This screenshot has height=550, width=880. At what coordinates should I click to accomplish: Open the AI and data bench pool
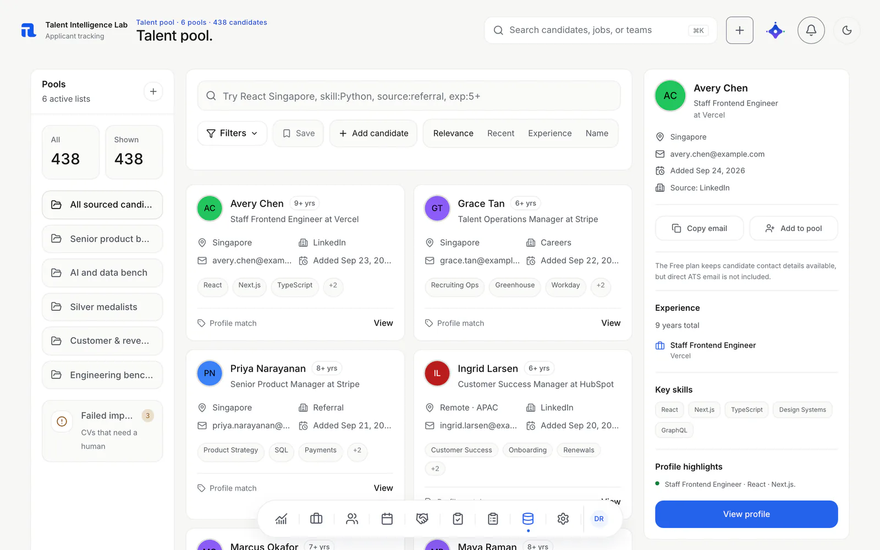[x=102, y=273]
